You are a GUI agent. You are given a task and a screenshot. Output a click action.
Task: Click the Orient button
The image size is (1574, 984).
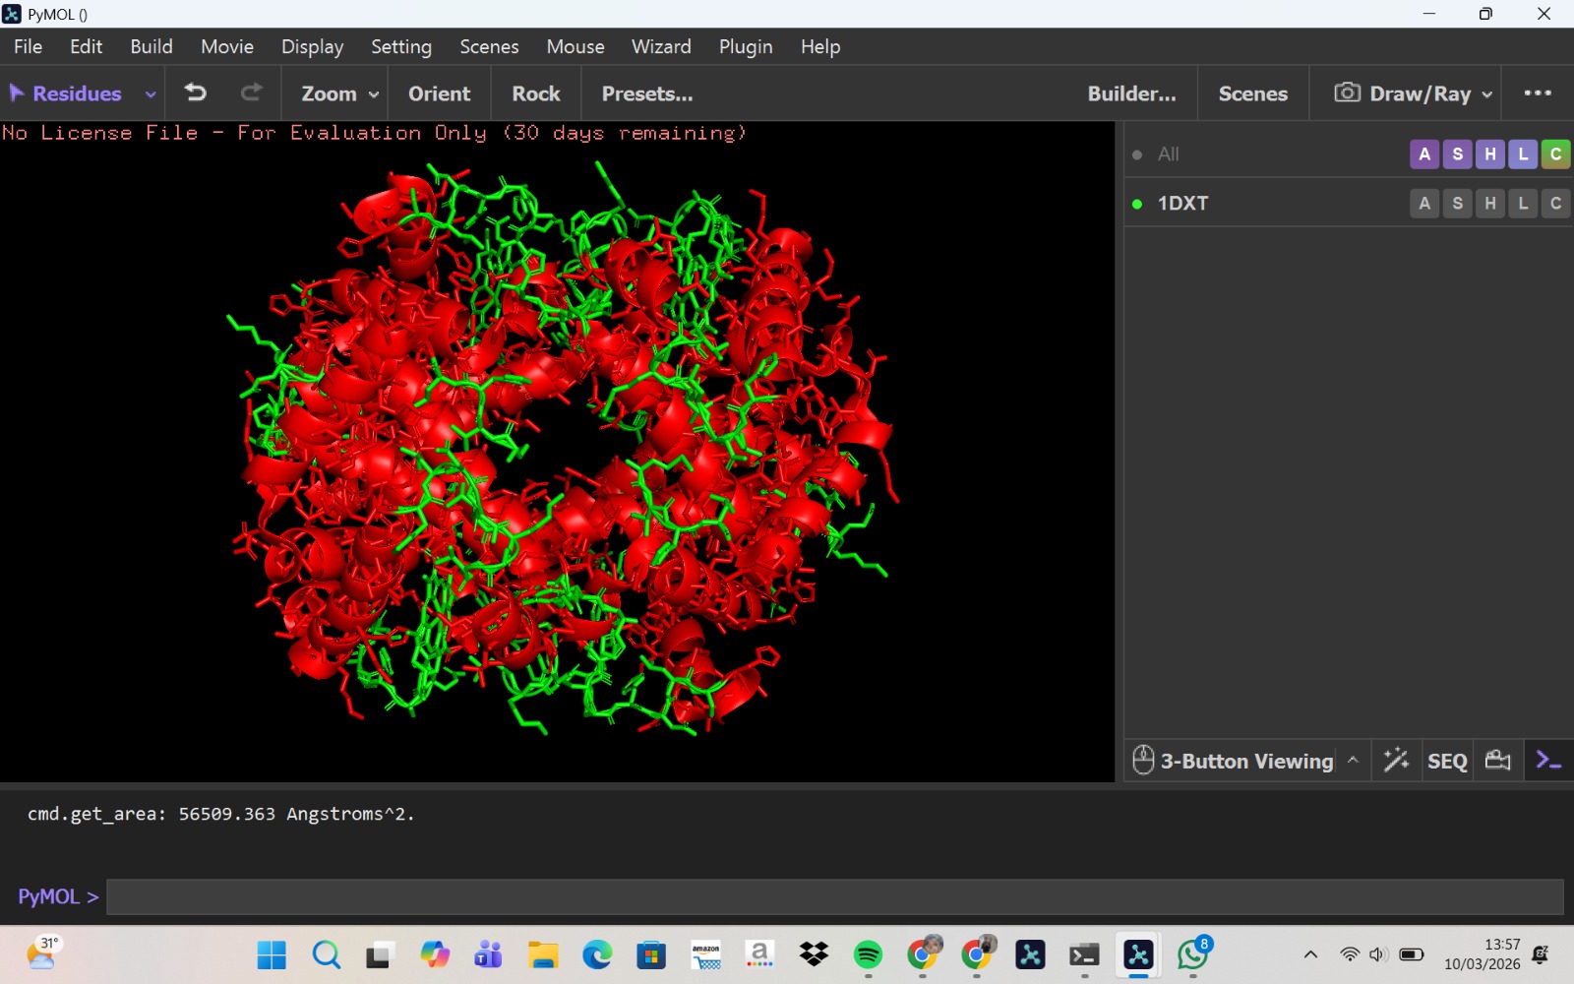(439, 93)
